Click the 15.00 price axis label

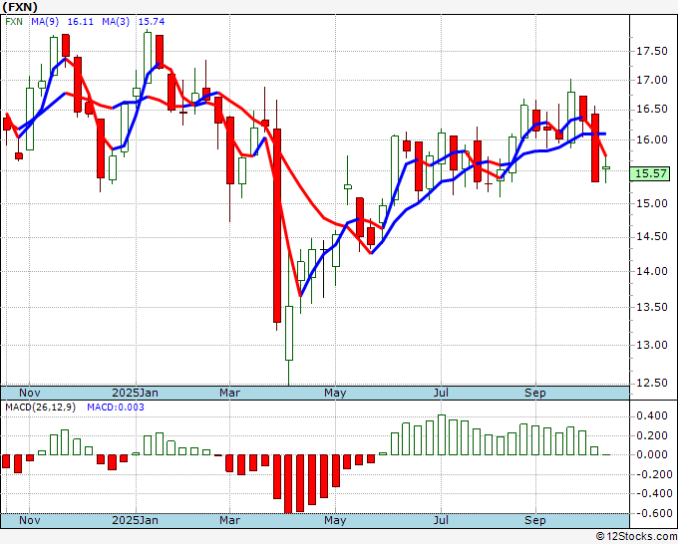pos(652,203)
